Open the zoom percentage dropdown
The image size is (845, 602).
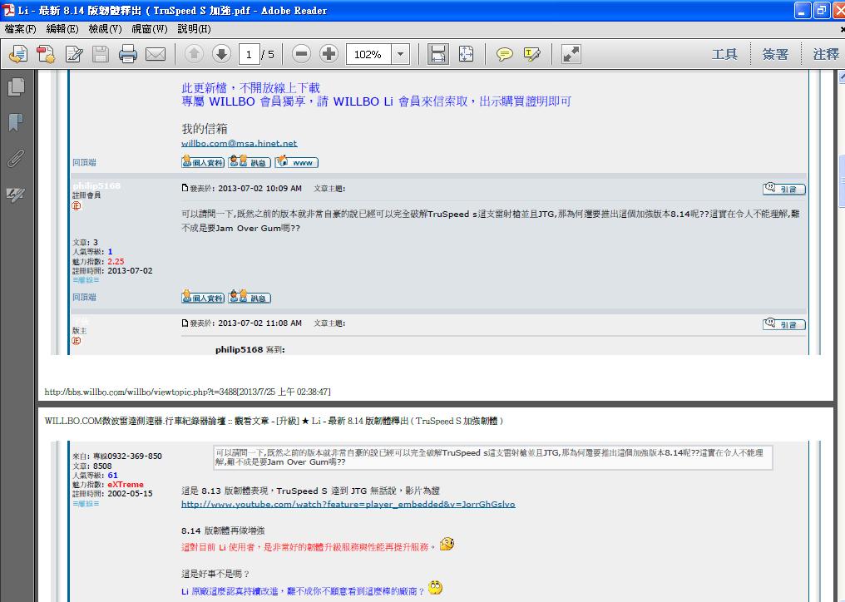tap(401, 55)
